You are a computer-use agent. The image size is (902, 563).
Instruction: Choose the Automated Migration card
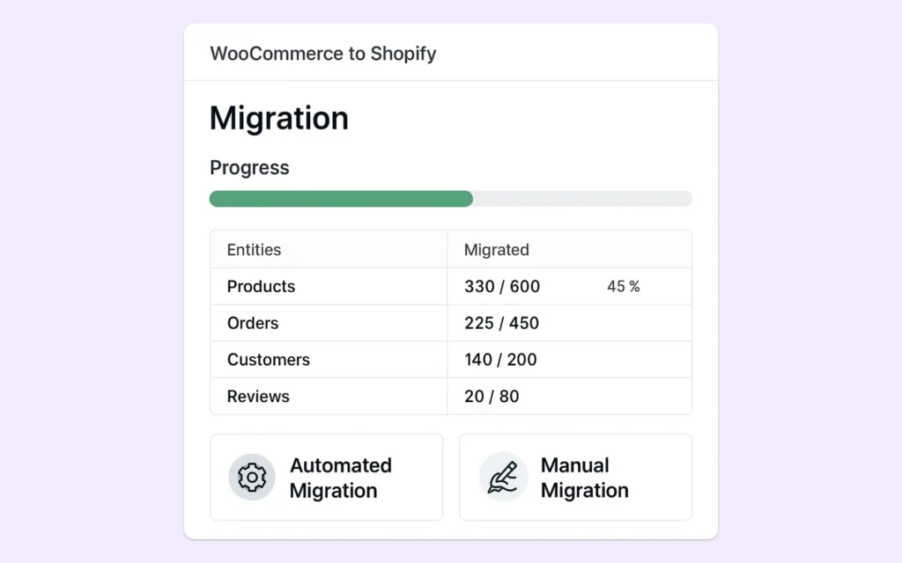pos(326,478)
